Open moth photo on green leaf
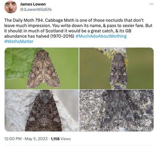 pos(41,68)
